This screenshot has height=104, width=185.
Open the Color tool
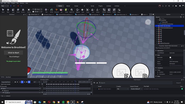(83, 10)
